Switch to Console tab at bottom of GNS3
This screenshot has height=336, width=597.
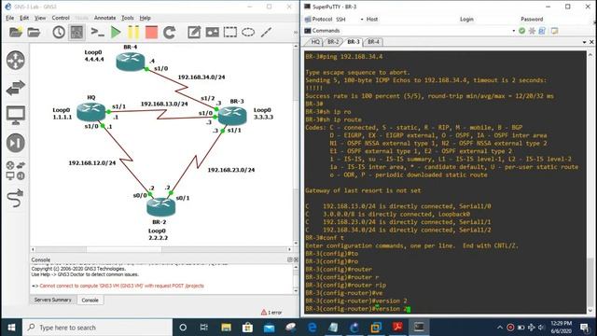(90, 301)
